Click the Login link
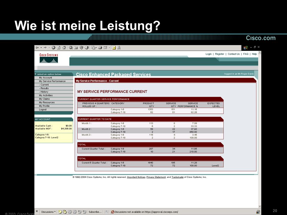Screen dimensions: 287x215 point(208,54)
